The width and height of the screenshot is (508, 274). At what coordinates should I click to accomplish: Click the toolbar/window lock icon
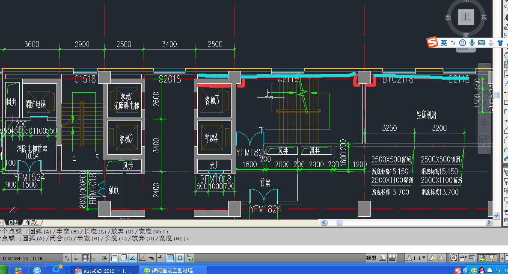[x=463, y=258]
